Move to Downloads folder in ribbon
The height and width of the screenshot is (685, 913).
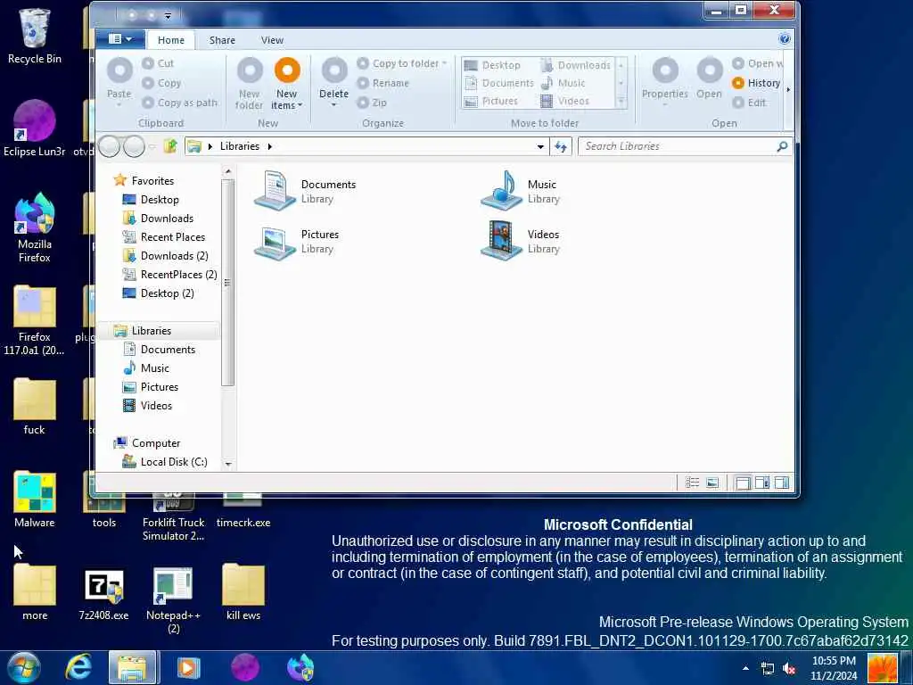pos(576,65)
